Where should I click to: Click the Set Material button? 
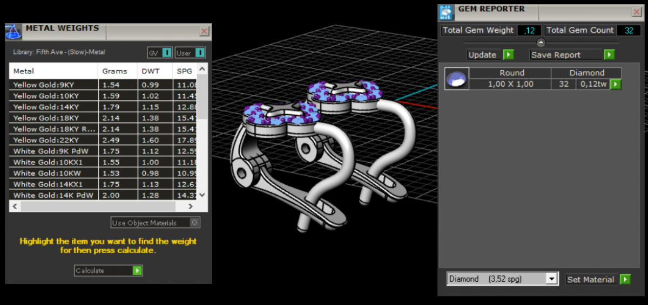[591, 279]
